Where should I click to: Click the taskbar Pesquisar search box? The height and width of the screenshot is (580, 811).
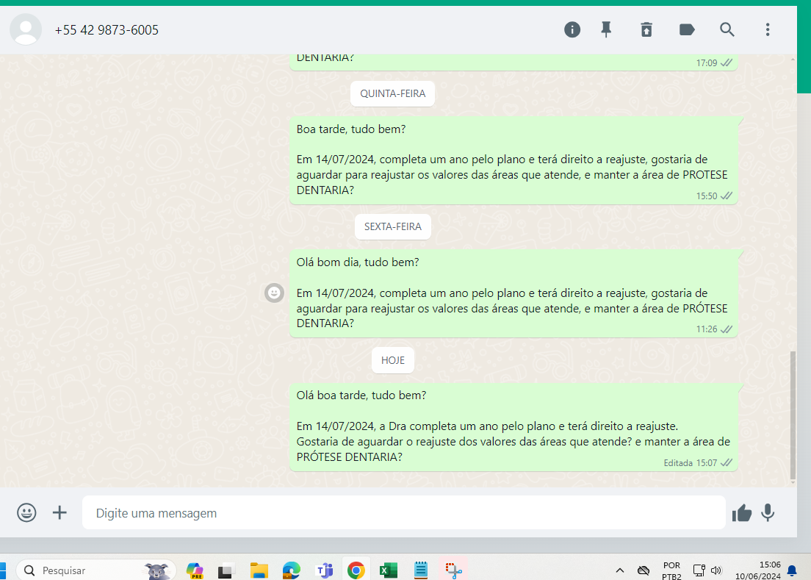(96, 570)
